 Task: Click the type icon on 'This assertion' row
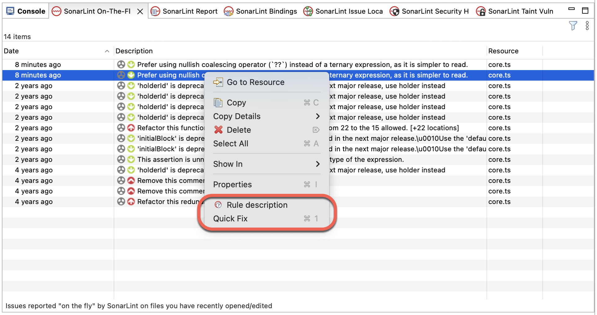point(121,159)
